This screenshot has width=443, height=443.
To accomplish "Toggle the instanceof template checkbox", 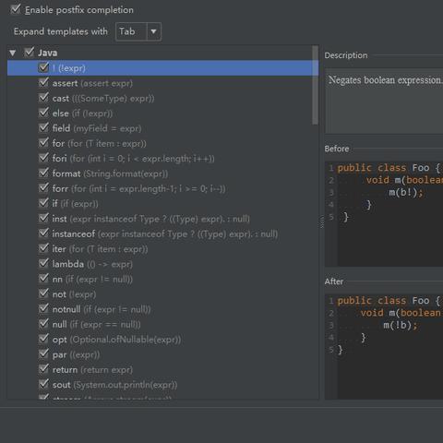I will tap(43, 233).
